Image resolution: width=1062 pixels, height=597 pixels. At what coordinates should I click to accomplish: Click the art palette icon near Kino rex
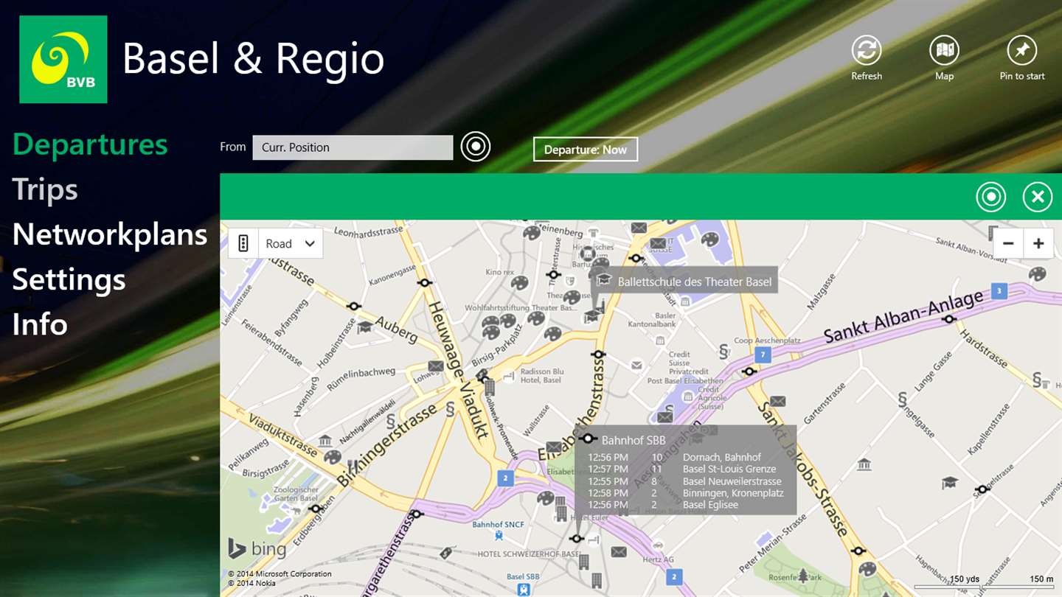[x=519, y=282]
